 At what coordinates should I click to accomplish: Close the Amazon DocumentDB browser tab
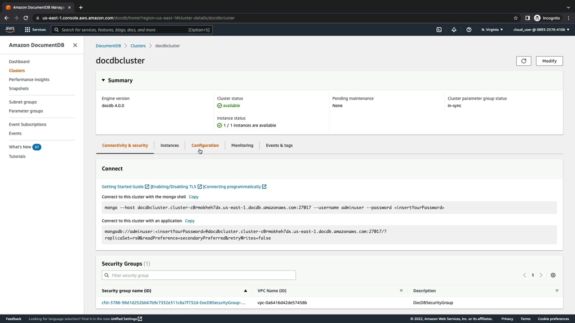[x=70, y=7]
